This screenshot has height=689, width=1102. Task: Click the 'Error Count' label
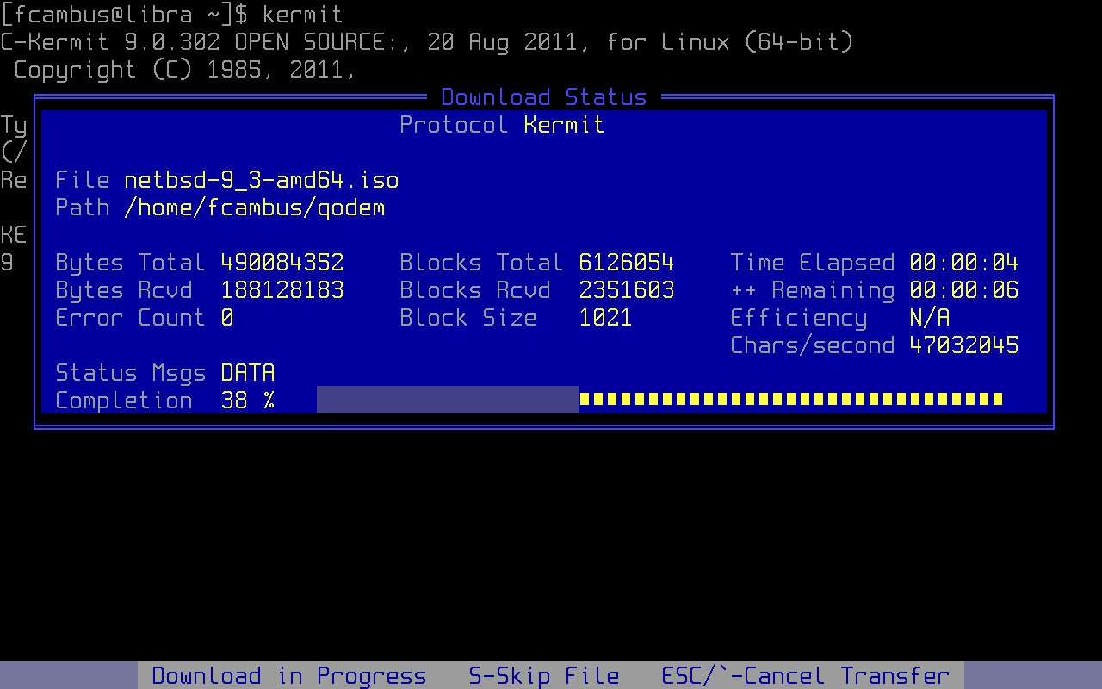coord(131,318)
